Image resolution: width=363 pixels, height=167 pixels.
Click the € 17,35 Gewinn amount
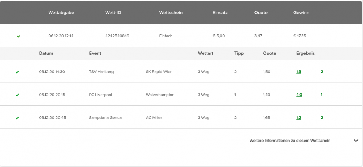(299, 36)
